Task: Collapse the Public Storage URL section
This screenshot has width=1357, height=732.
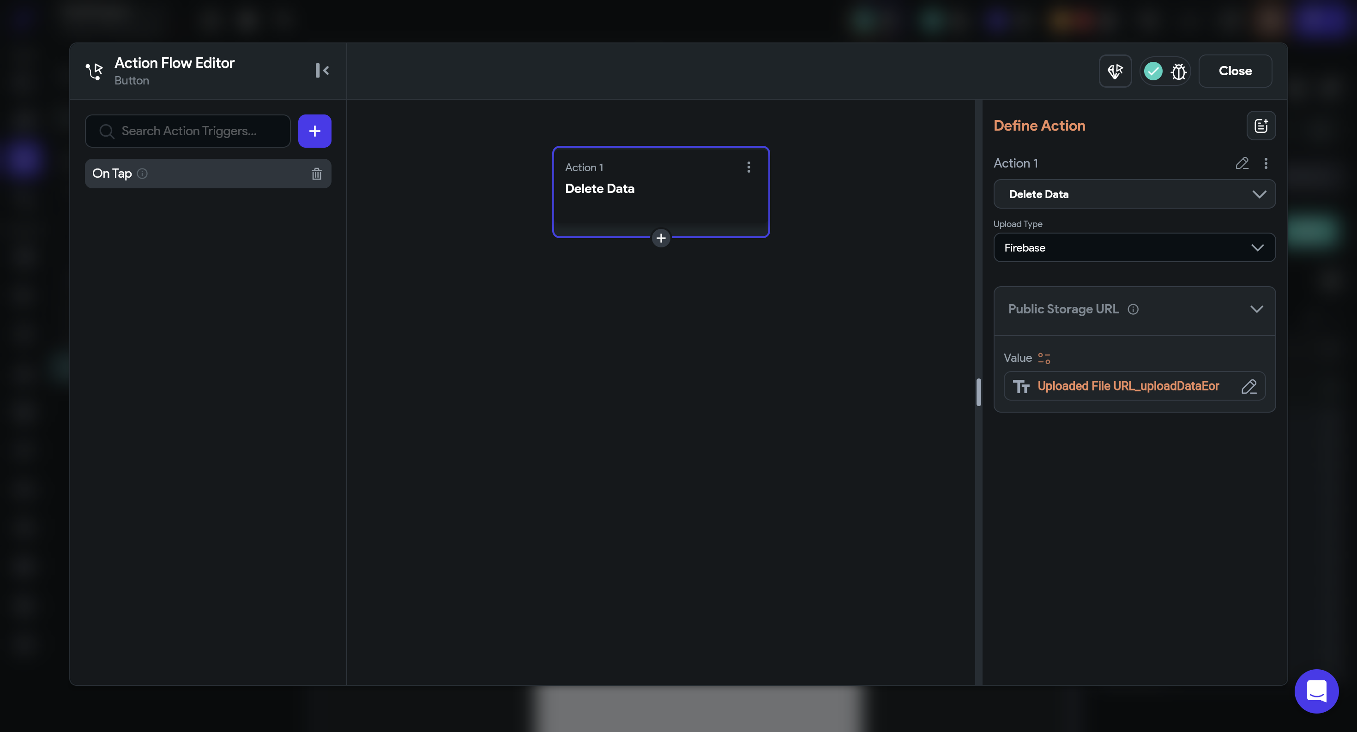Action: pos(1256,309)
